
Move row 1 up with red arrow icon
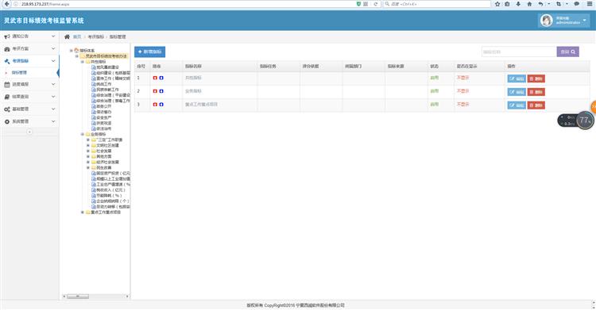pyautogui.click(x=155, y=78)
